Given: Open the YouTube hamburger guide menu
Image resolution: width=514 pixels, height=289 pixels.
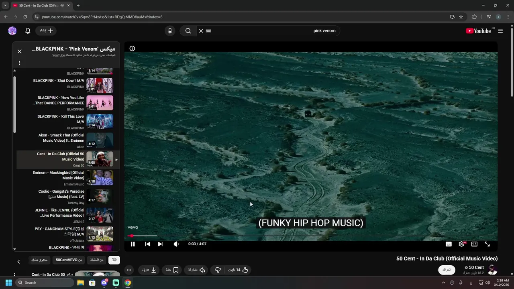Looking at the screenshot, I should click(500, 31).
